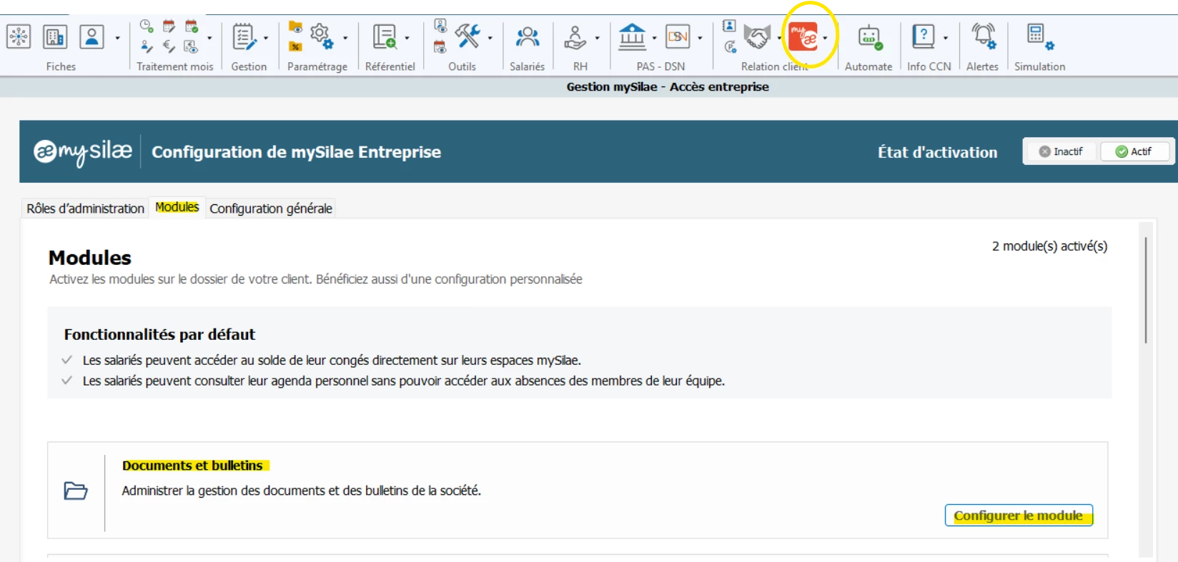Click the bank building PAS icon
1178x562 pixels.
coord(632,36)
